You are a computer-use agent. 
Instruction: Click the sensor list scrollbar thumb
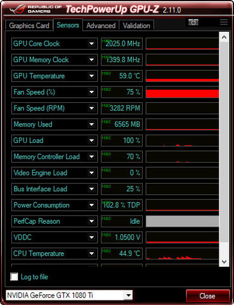(224, 142)
